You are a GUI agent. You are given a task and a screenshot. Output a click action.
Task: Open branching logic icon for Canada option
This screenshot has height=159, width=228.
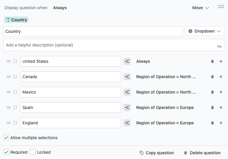(x=127, y=77)
